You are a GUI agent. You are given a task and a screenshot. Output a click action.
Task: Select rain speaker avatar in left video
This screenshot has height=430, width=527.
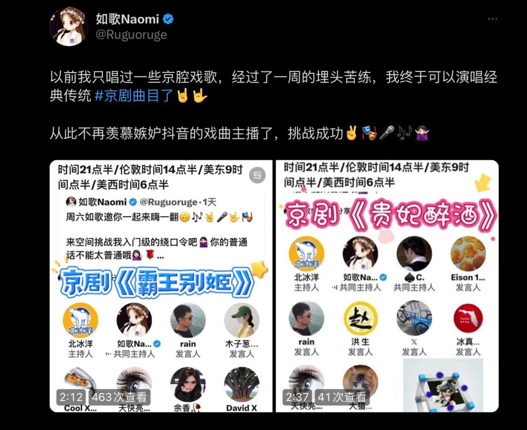point(188,320)
